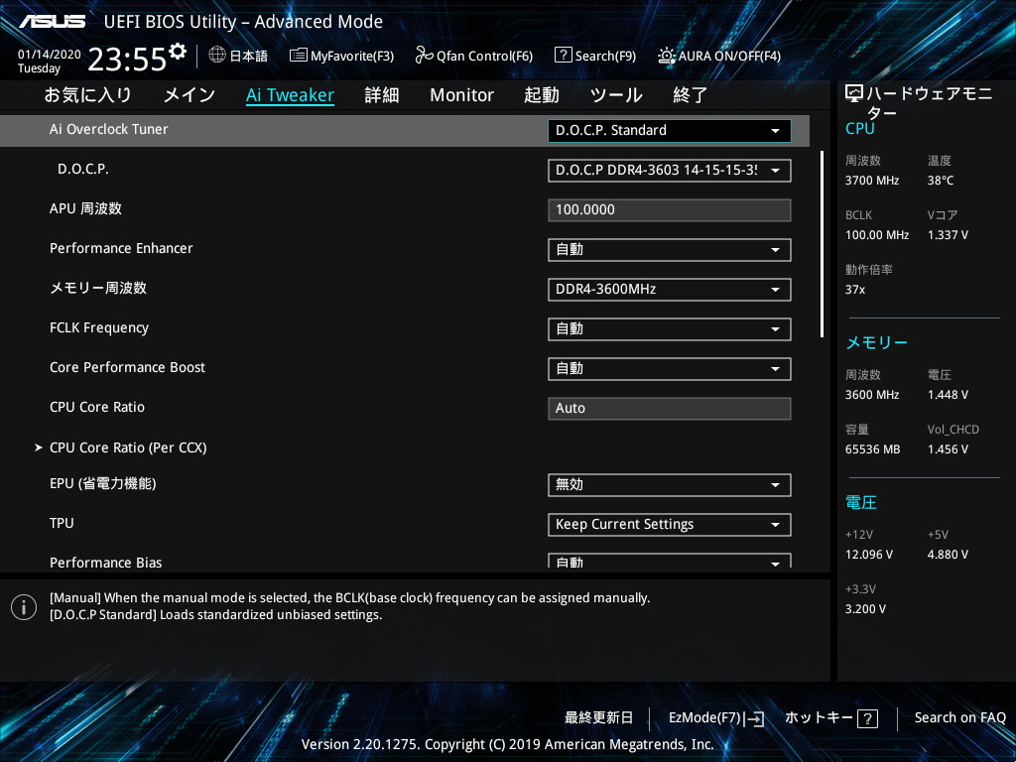Click the CPU frequency 3700 MHz value
Viewport: 1016px width, 762px height.
click(872, 181)
